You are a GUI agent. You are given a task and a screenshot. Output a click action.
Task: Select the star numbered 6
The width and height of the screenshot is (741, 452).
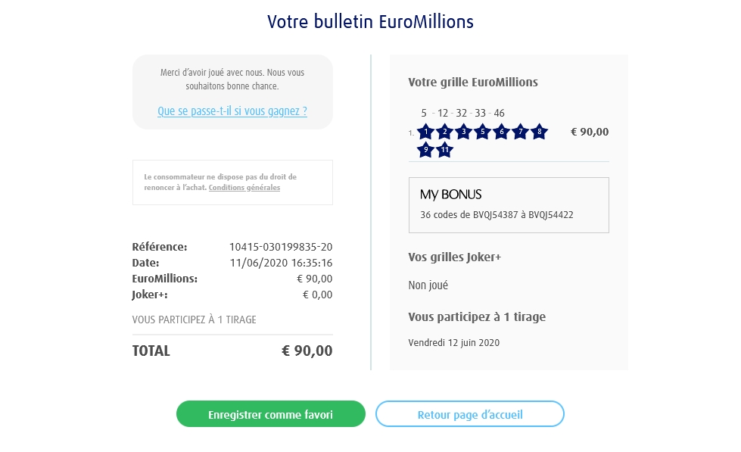[x=501, y=132]
